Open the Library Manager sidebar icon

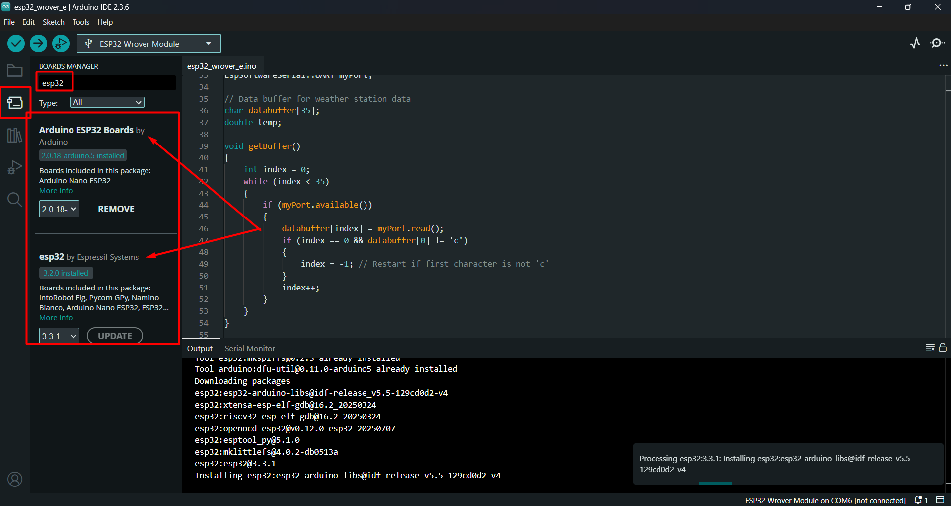coord(15,135)
